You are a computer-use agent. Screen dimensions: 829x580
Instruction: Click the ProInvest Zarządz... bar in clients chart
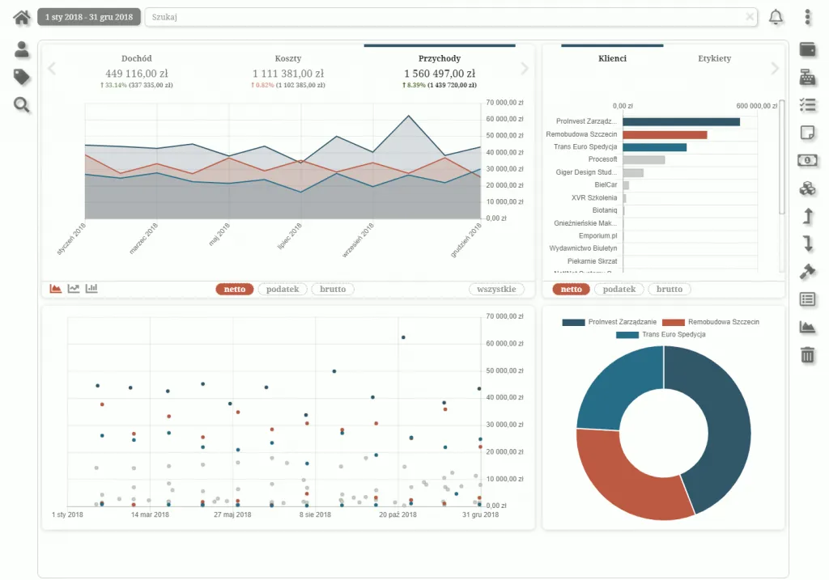click(x=681, y=121)
